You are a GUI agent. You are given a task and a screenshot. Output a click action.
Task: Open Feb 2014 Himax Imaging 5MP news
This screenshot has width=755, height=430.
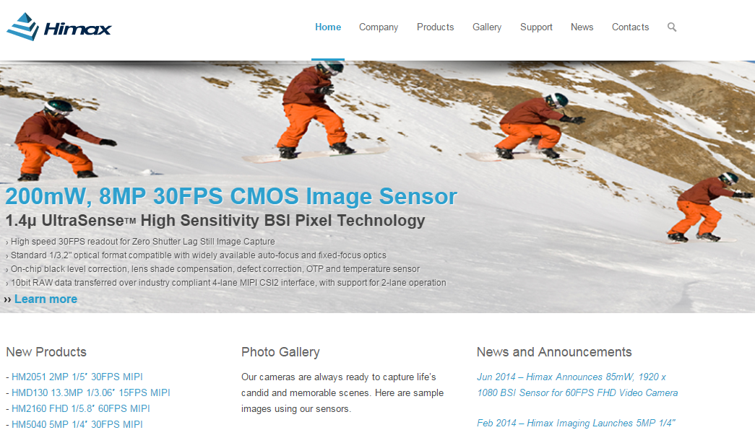point(576,424)
